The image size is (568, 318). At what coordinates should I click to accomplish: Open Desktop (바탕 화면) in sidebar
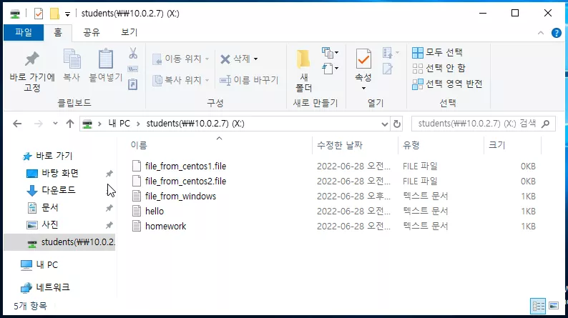60,173
